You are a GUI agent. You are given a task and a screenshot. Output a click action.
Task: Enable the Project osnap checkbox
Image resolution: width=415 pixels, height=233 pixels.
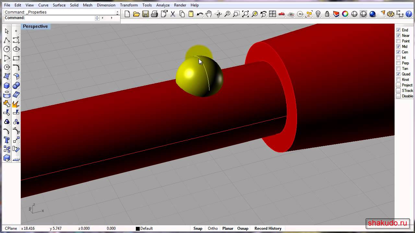pyautogui.click(x=398, y=85)
